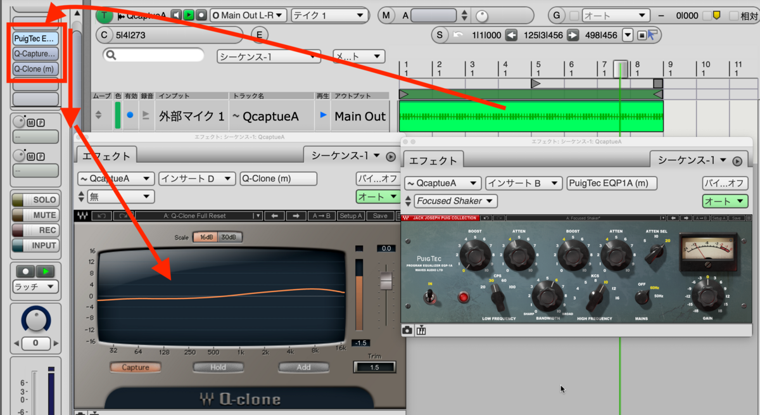Open the テイク 1 take dropdown
This screenshot has width=760, height=415.
[328, 15]
